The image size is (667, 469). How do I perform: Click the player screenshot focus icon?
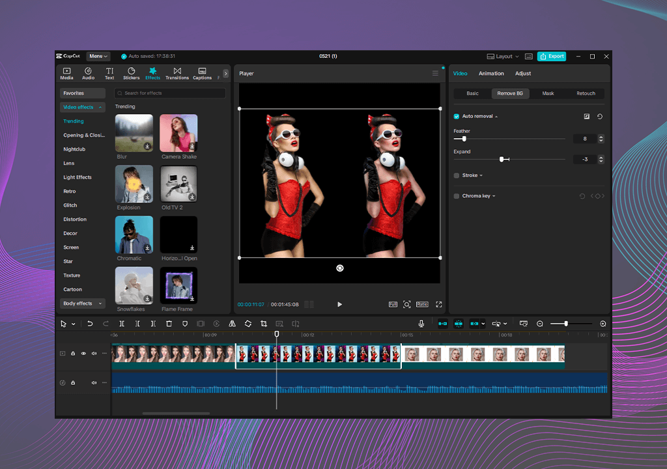point(406,304)
